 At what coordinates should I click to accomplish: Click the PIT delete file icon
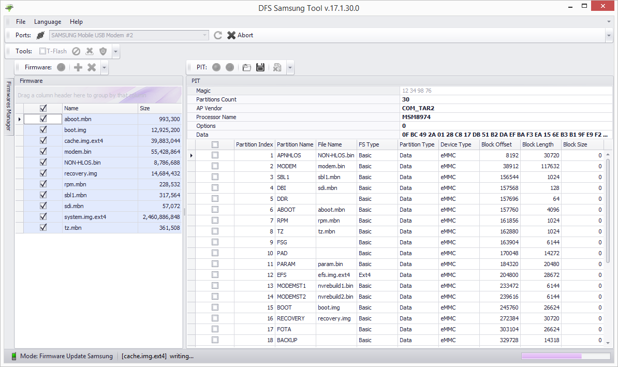[277, 67]
